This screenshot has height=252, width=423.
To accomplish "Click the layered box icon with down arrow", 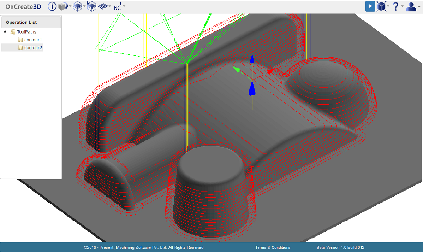I will tap(91, 6).
